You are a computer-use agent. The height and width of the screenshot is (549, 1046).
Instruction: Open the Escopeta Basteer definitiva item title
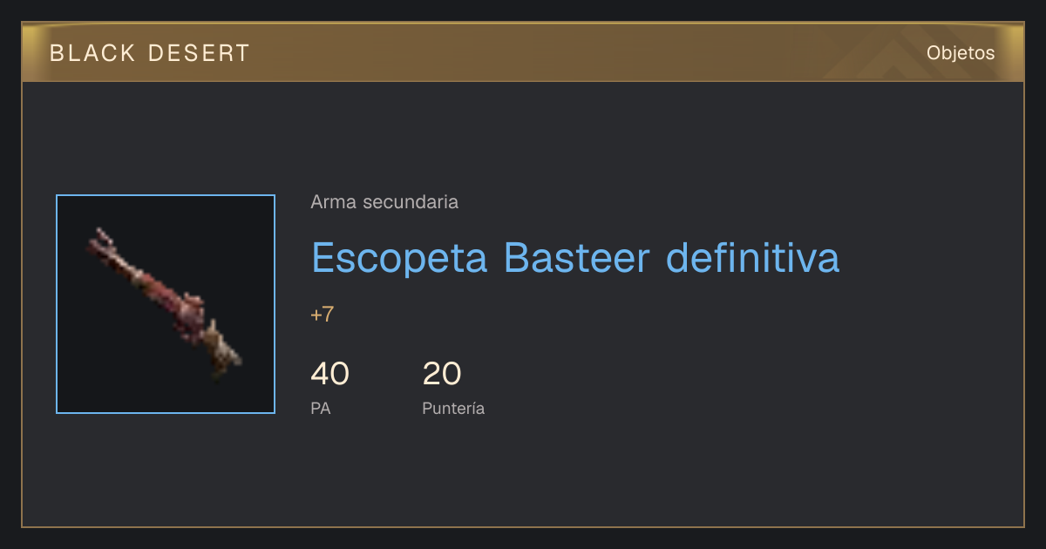point(575,257)
